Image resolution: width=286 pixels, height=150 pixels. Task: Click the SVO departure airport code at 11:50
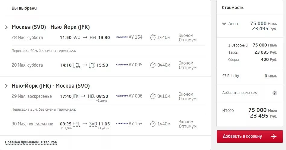tap(77, 37)
